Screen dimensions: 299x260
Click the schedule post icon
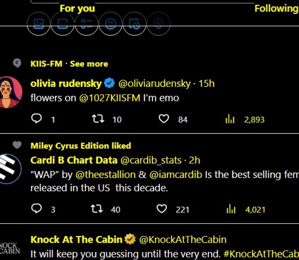click(134, 23)
